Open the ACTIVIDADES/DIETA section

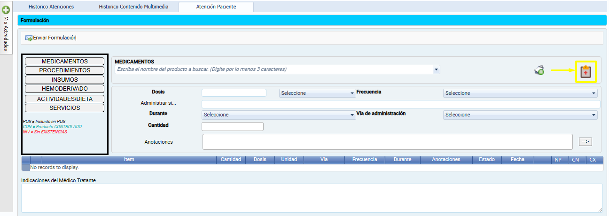click(x=64, y=99)
